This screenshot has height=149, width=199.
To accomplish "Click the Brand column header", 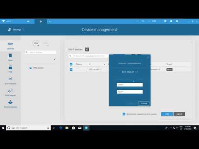I will tap(169, 64).
